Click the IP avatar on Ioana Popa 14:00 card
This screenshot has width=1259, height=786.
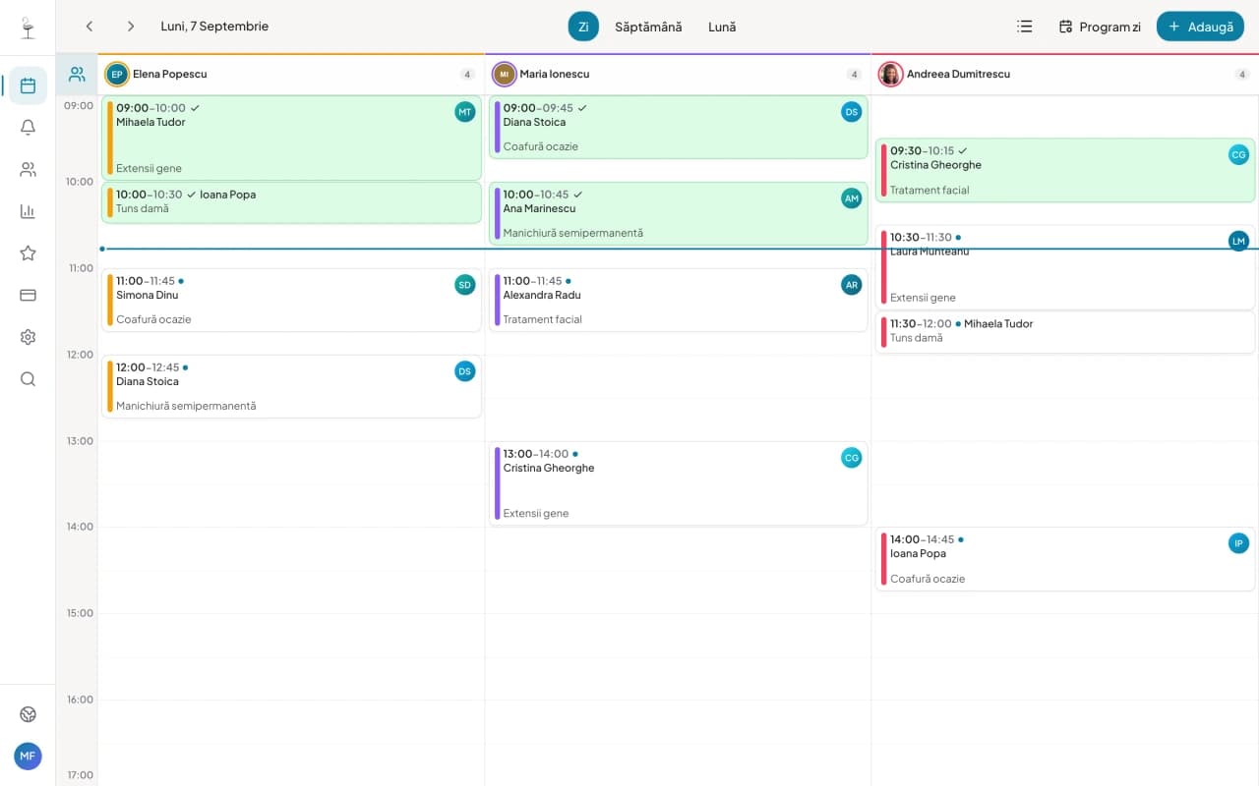pos(1239,543)
